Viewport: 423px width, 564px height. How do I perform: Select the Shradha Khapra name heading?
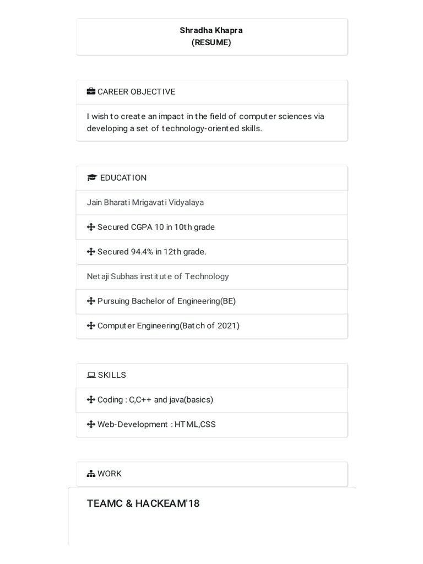click(211, 30)
